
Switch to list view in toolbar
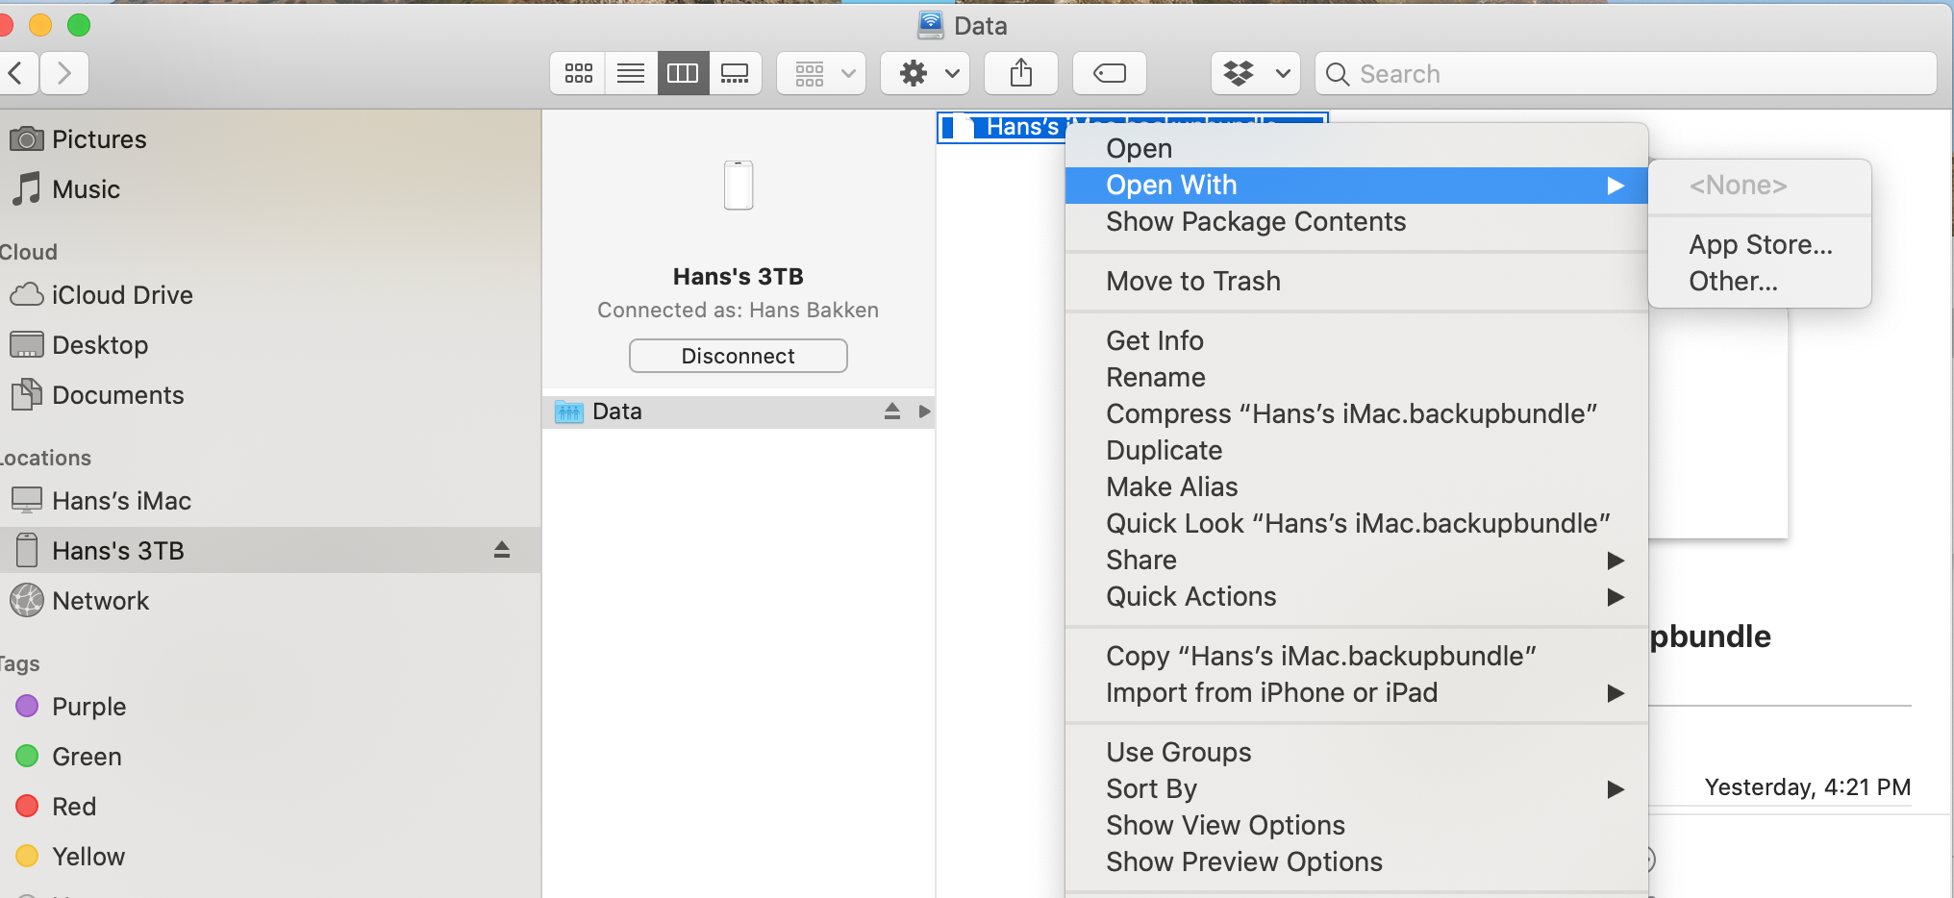tap(631, 73)
